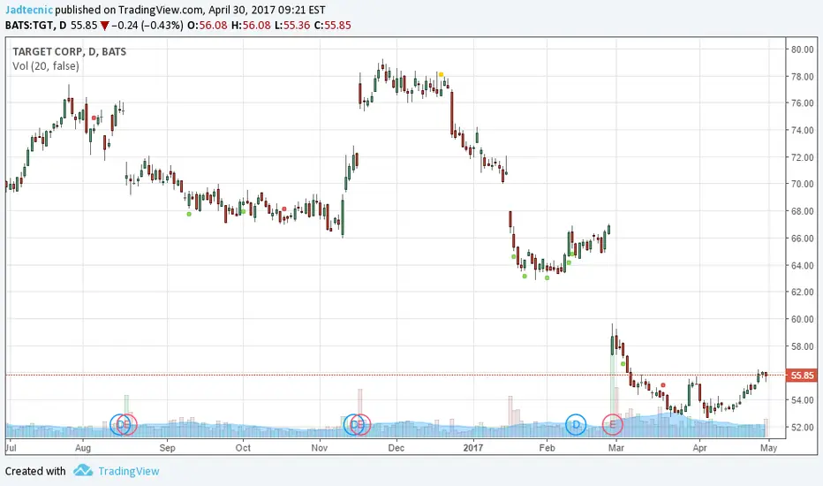Screen dimensions: 823x486
Task: Click the 70.00 price axis label
Action: [x=803, y=185]
